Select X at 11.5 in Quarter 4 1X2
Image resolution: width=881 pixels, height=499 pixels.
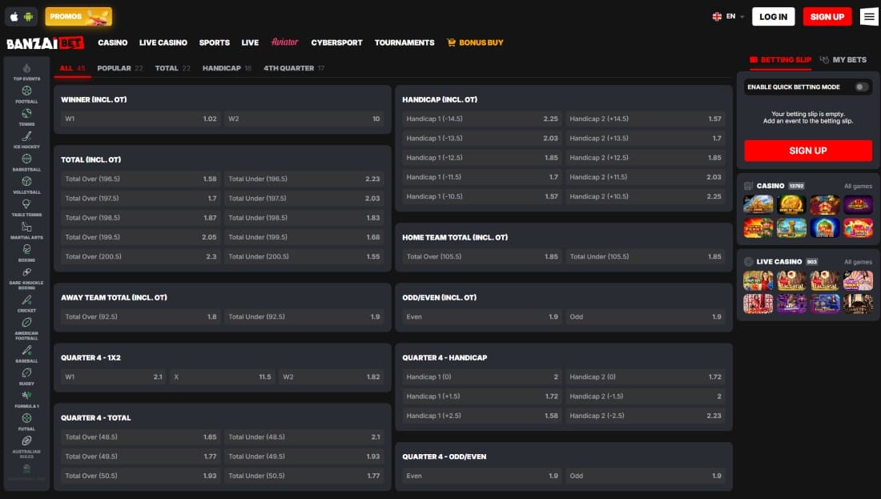click(x=223, y=377)
